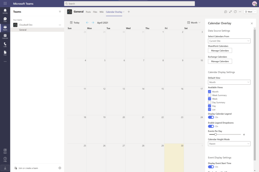Click the settings panel vertical scrollbar
The height and width of the screenshot is (172, 259).
click(255, 95)
